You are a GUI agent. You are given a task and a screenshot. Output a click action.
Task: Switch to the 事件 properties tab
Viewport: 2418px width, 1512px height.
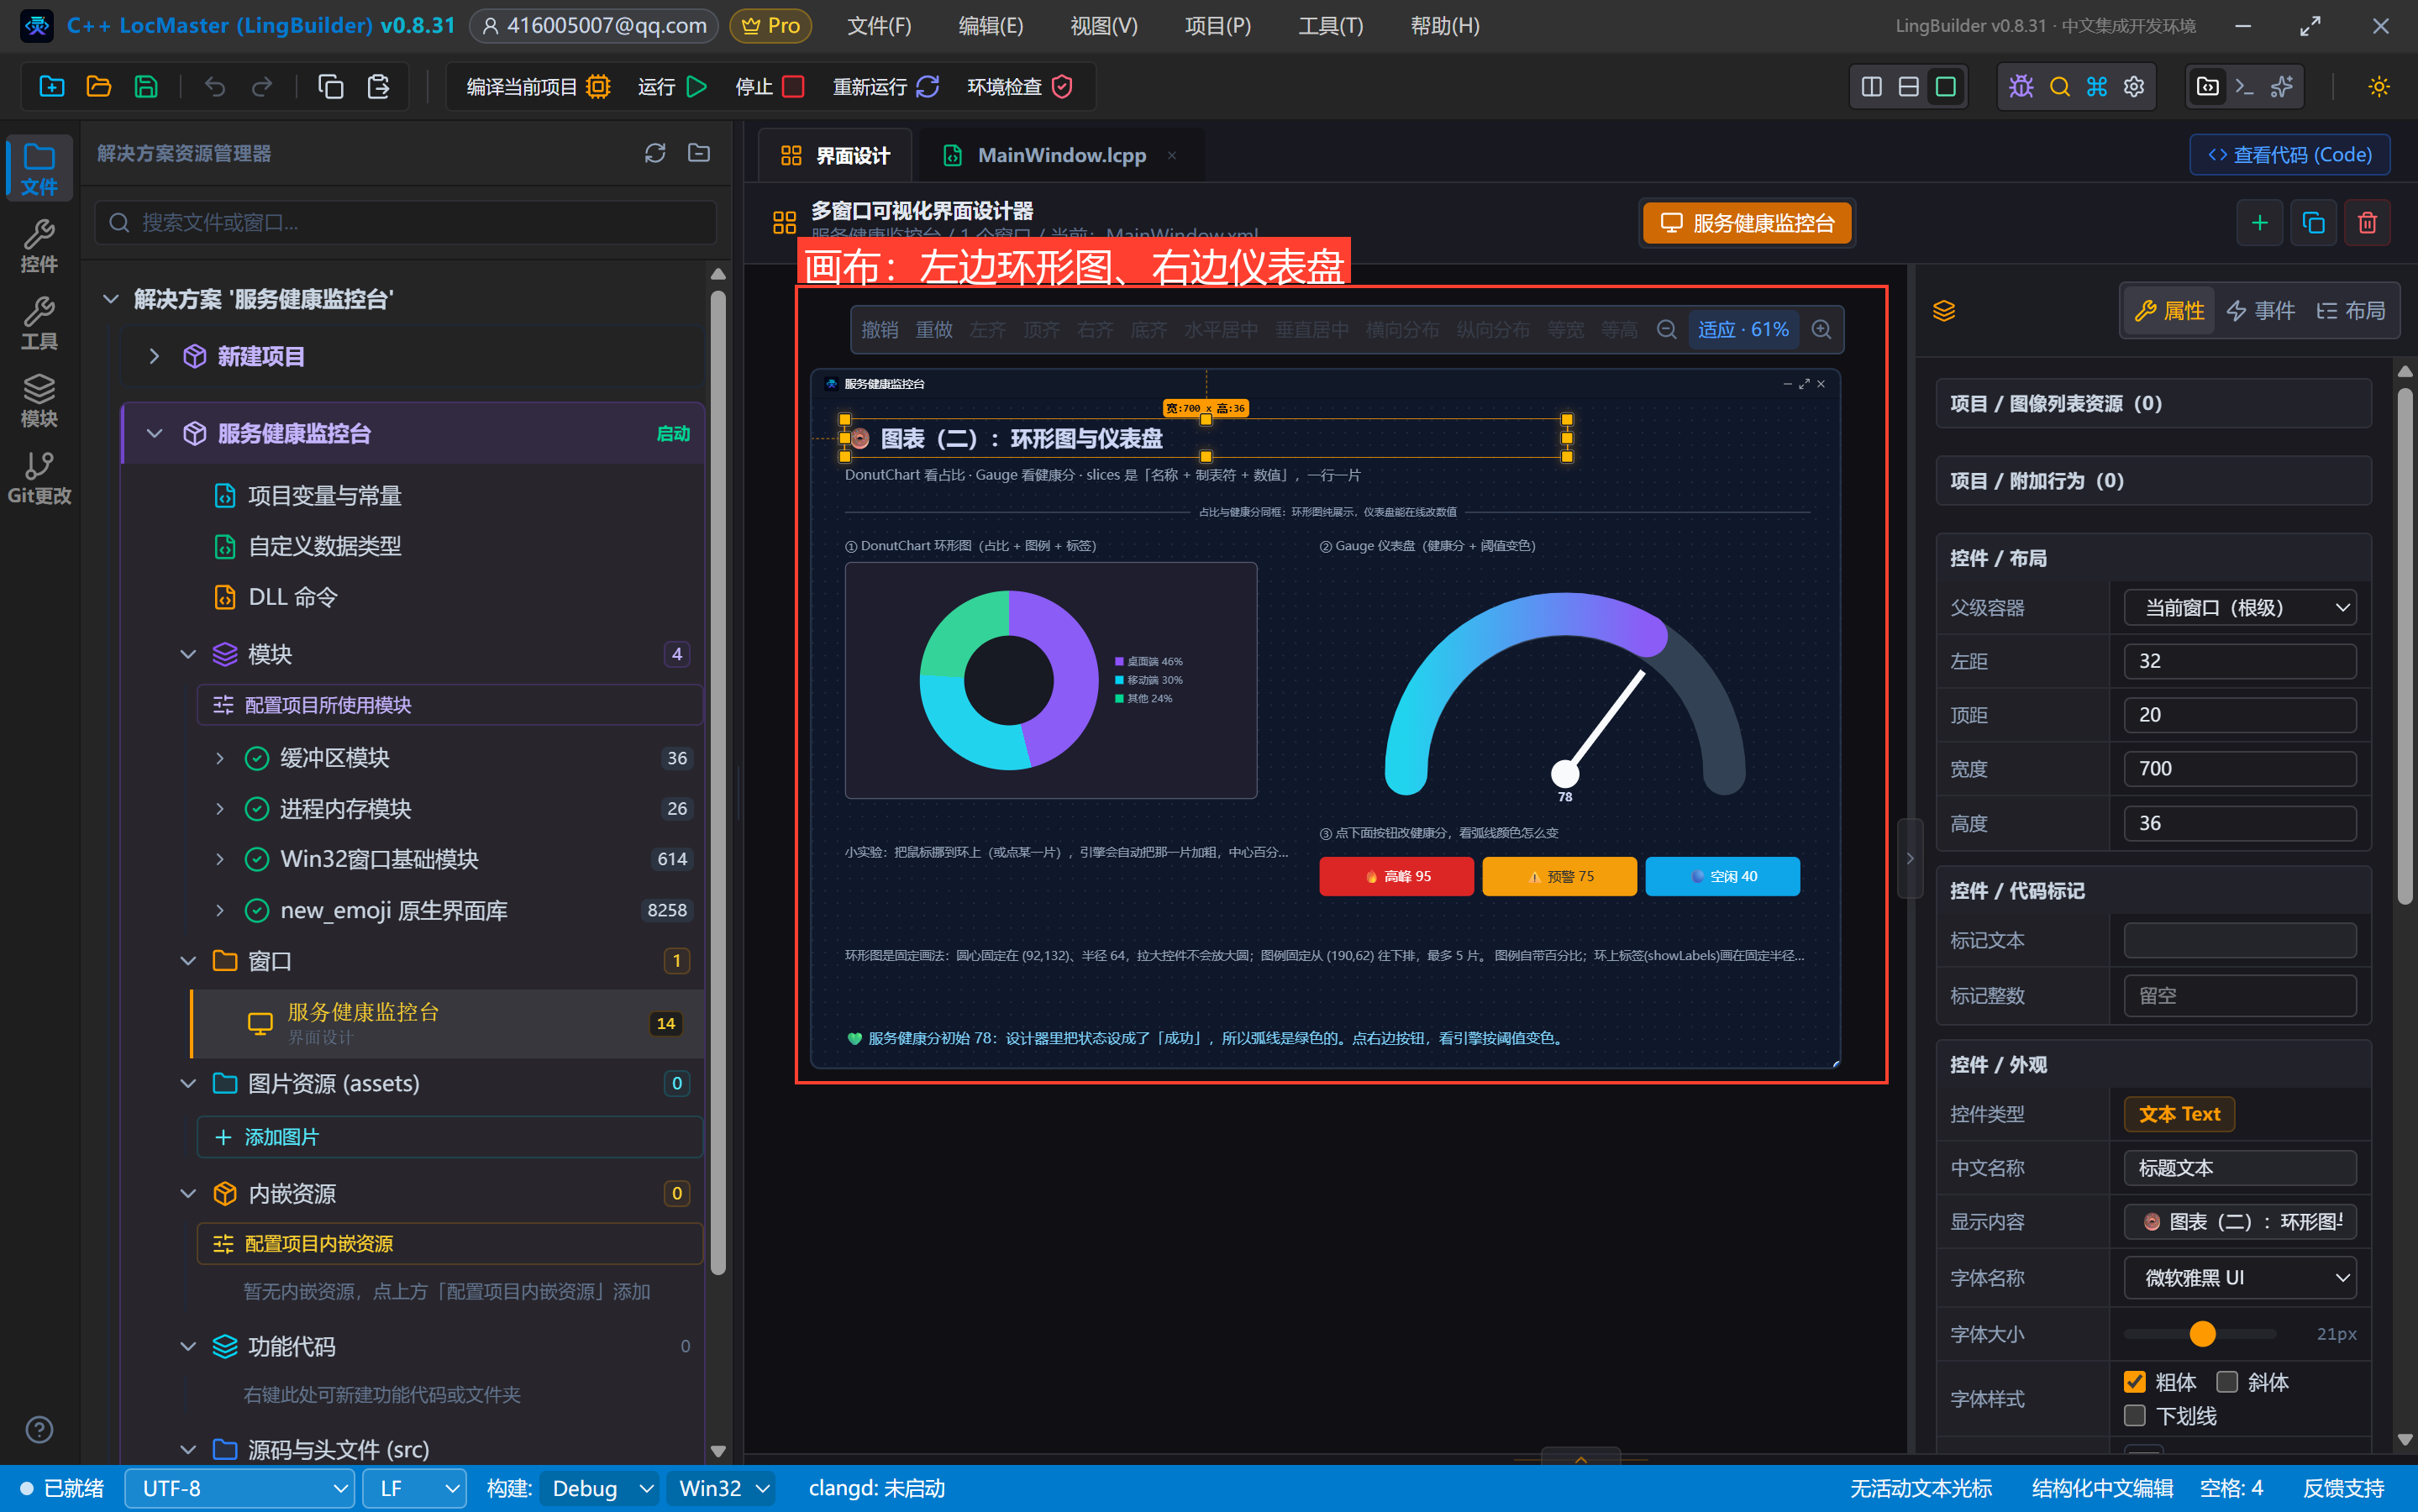[2262, 311]
